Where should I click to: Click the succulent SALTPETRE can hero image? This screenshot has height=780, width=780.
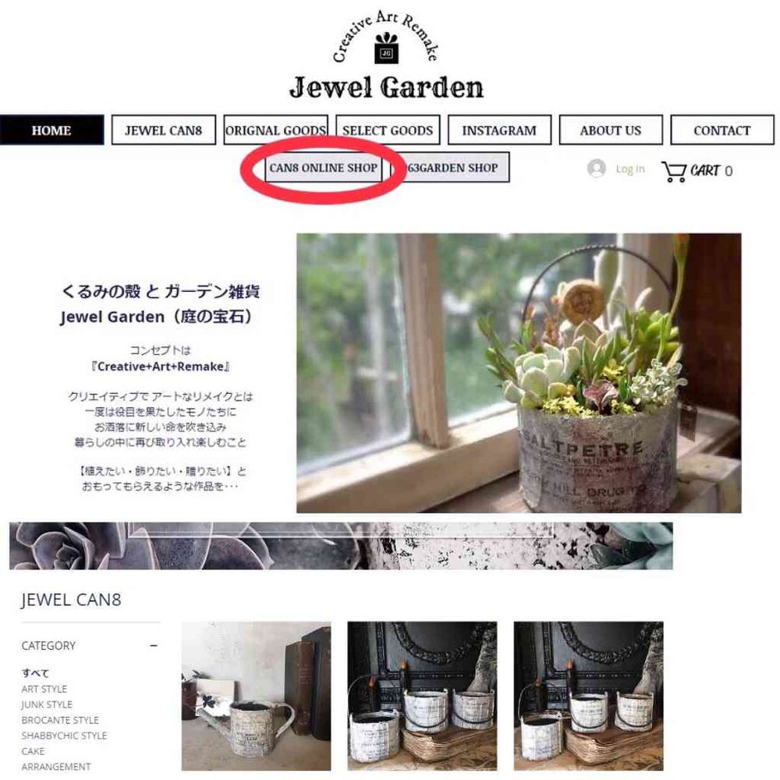(519, 373)
